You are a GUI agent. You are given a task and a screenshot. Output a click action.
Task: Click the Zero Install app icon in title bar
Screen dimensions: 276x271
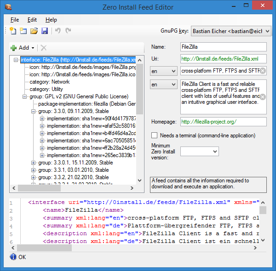[x=8, y=7]
